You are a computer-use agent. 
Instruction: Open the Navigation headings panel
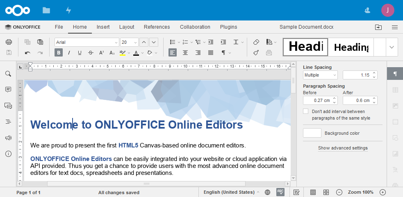click(8, 122)
